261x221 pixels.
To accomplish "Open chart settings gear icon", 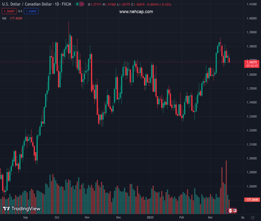I will [253, 218].
